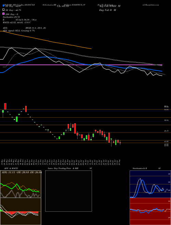
Task: Click the RSI 14/3: 36.36 / 36.4 readout
Action: click(19, 20)
